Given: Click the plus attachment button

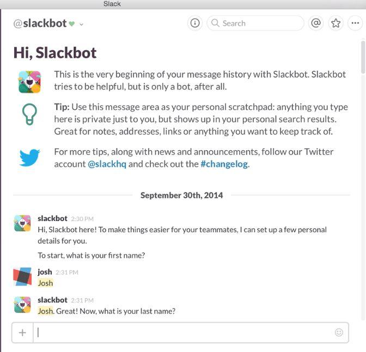Looking at the screenshot, I should pyautogui.click(x=22, y=332).
